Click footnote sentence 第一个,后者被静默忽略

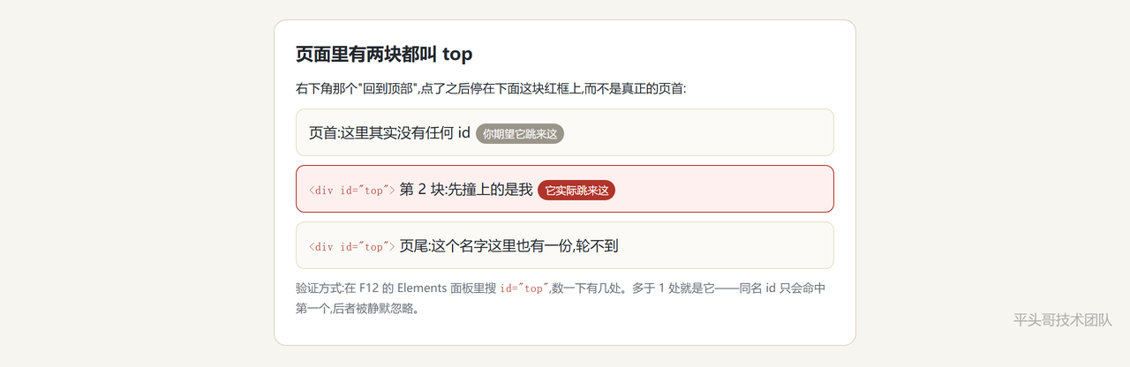tap(358, 309)
